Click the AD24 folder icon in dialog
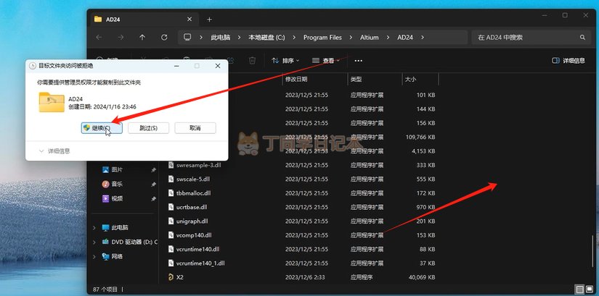This screenshot has height=296, width=599. click(x=52, y=102)
